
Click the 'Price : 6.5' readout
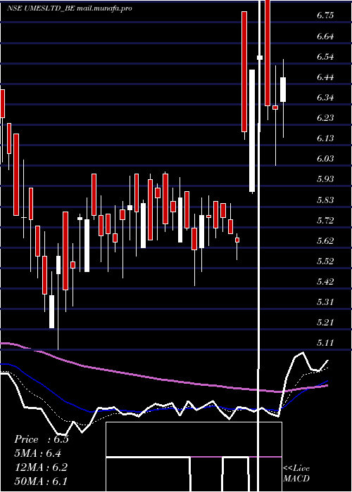[41, 439]
